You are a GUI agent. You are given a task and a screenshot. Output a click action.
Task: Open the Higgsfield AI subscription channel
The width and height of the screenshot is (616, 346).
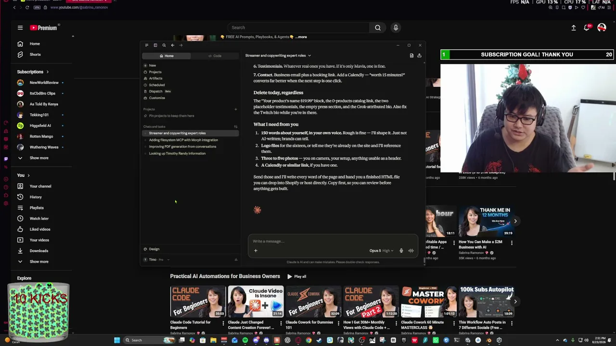[40, 125]
